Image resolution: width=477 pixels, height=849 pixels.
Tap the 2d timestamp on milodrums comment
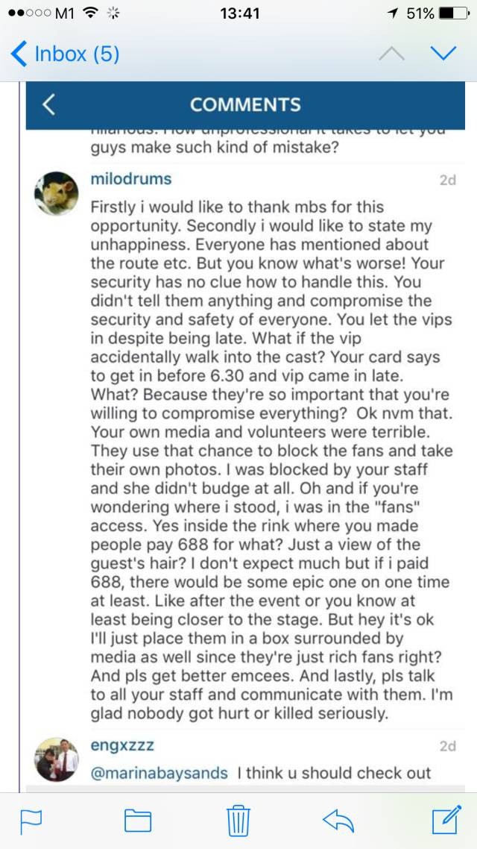(447, 180)
